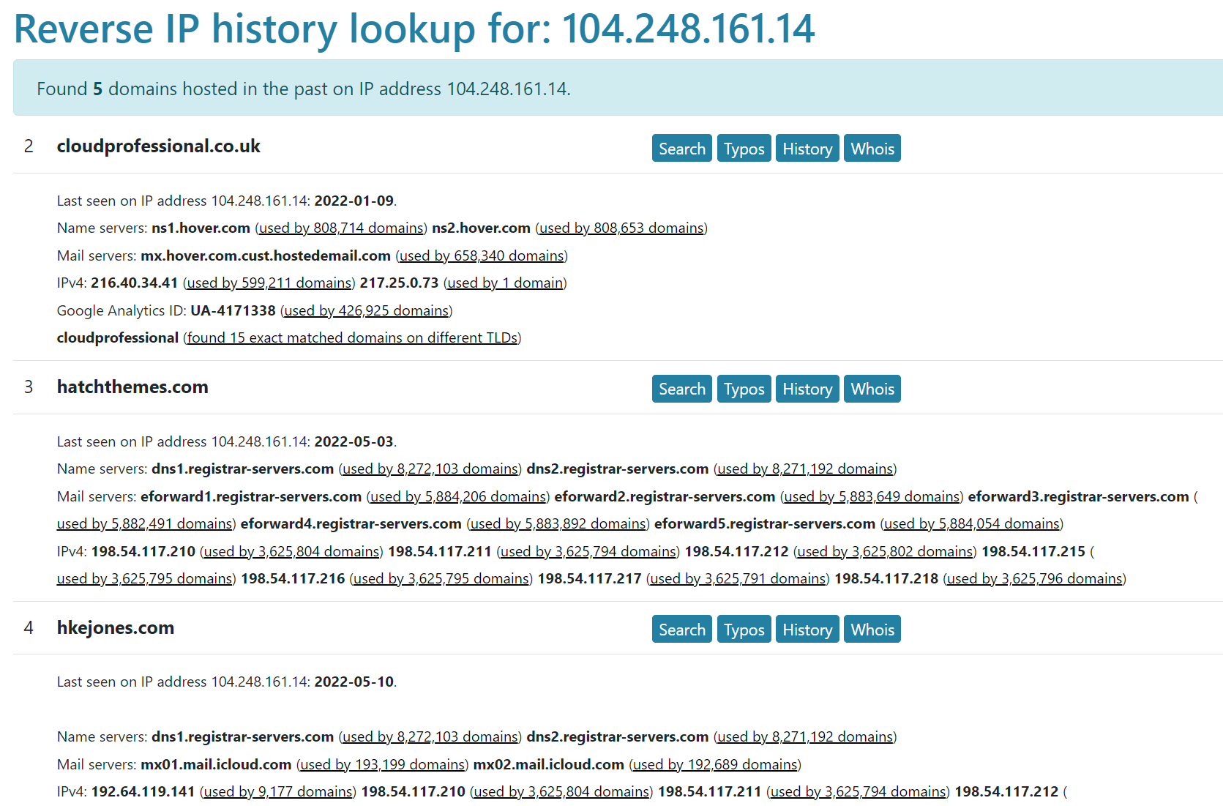The image size is (1223, 806).
Task: Click last seen date 2022-05-03
Action: click(x=354, y=441)
